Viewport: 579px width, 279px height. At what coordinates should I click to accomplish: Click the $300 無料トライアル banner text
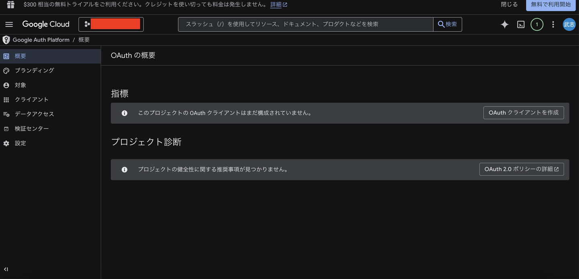(145, 4)
